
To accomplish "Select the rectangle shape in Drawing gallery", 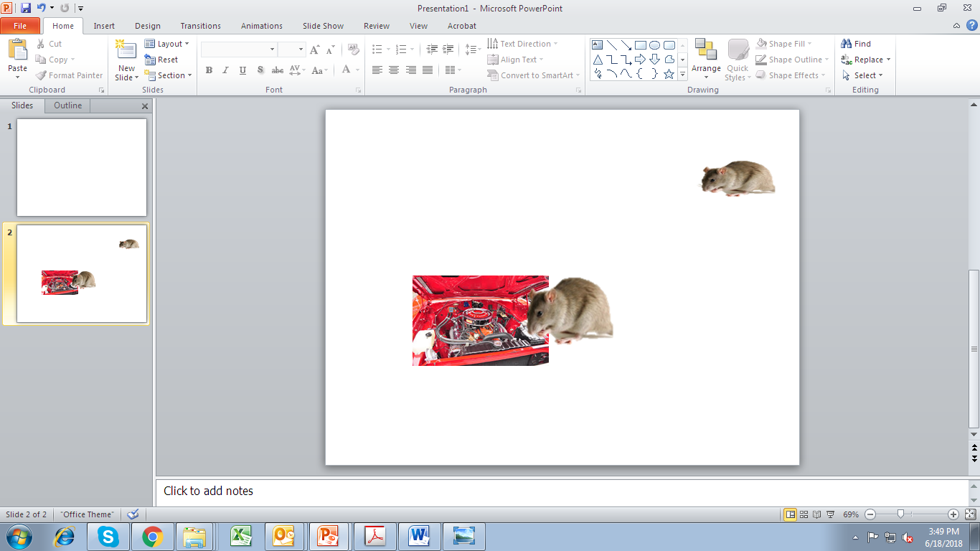I will click(641, 44).
